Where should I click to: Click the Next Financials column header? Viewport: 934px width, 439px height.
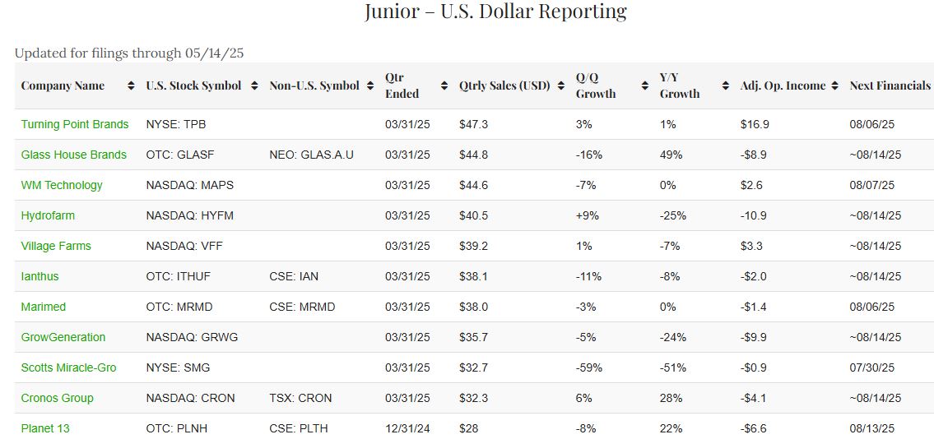point(890,85)
